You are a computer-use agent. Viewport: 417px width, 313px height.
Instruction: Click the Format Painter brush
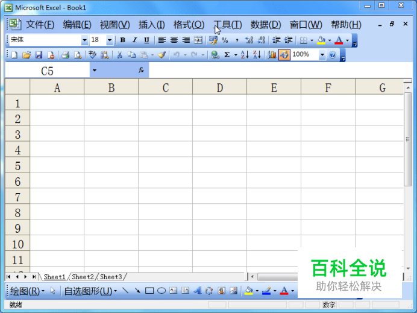(x=161, y=55)
